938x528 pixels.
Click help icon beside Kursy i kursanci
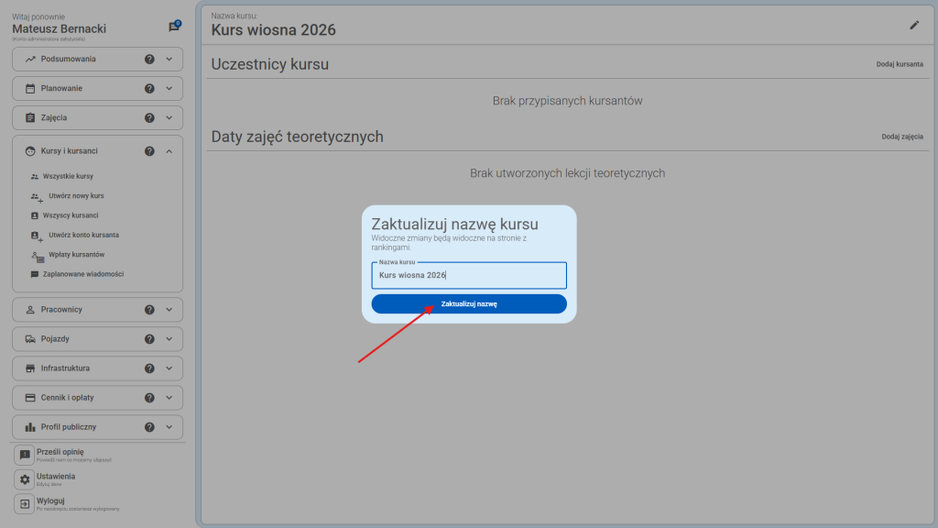click(x=149, y=151)
